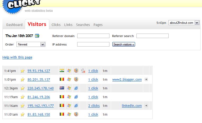Click the star icon beside IP 59.93.194.127
The height and width of the screenshot is (123, 202).
coord(22,71)
